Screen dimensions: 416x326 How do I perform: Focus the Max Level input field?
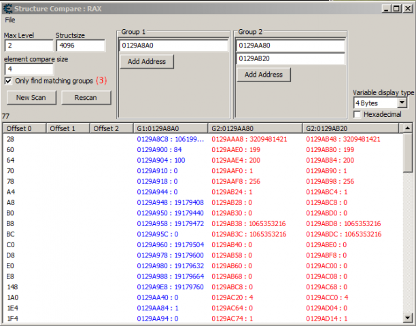tap(27, 46)
